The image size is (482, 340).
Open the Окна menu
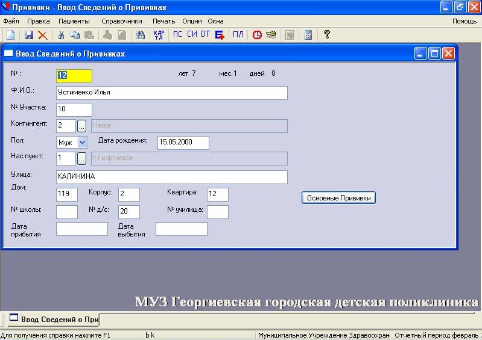pos(215,21)
